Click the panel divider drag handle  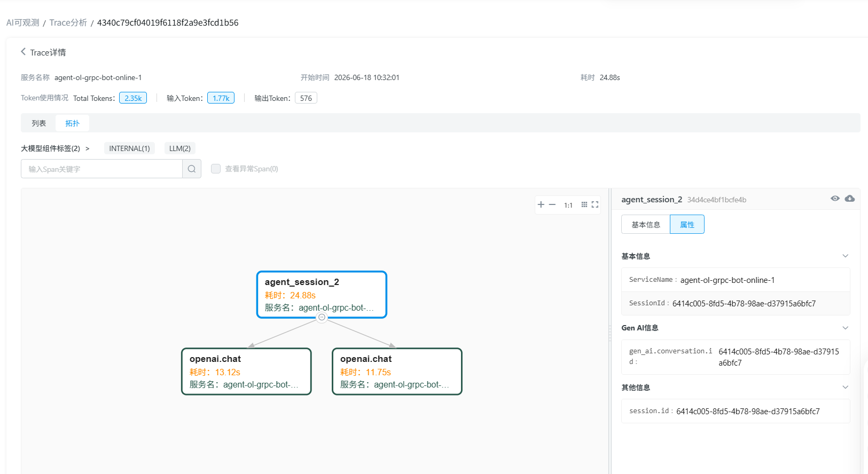[610, 333]
